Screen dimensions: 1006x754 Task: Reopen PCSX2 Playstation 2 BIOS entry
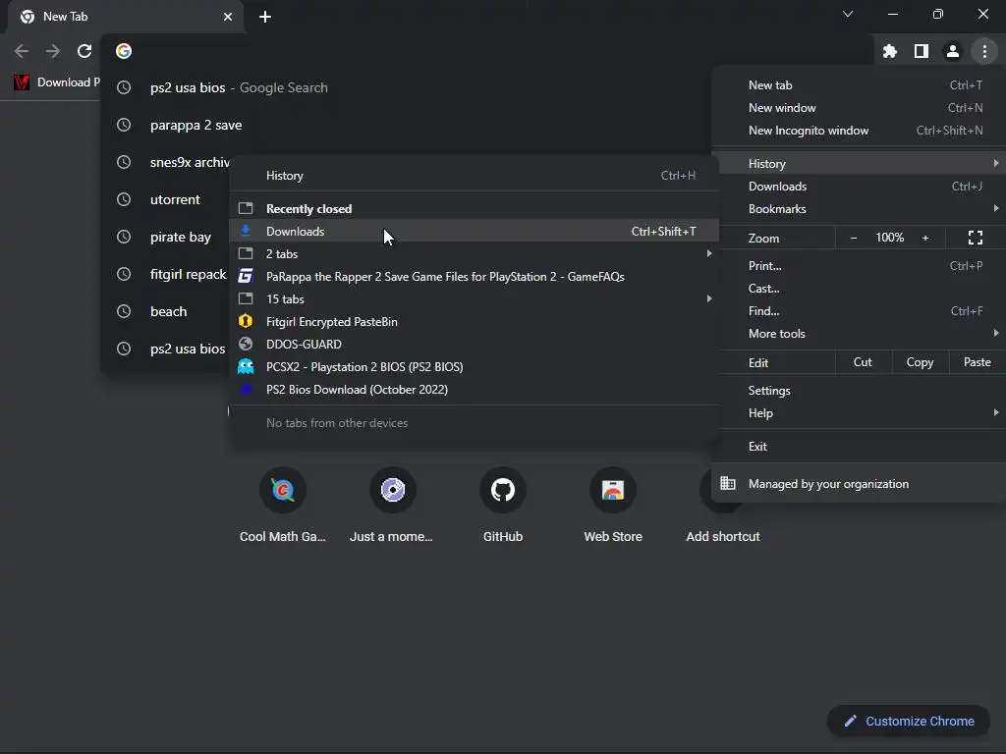[474, 367]
